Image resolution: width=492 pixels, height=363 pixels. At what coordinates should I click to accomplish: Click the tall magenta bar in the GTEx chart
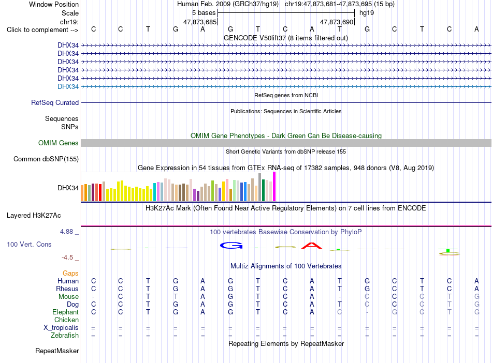(x=274, y=186)
